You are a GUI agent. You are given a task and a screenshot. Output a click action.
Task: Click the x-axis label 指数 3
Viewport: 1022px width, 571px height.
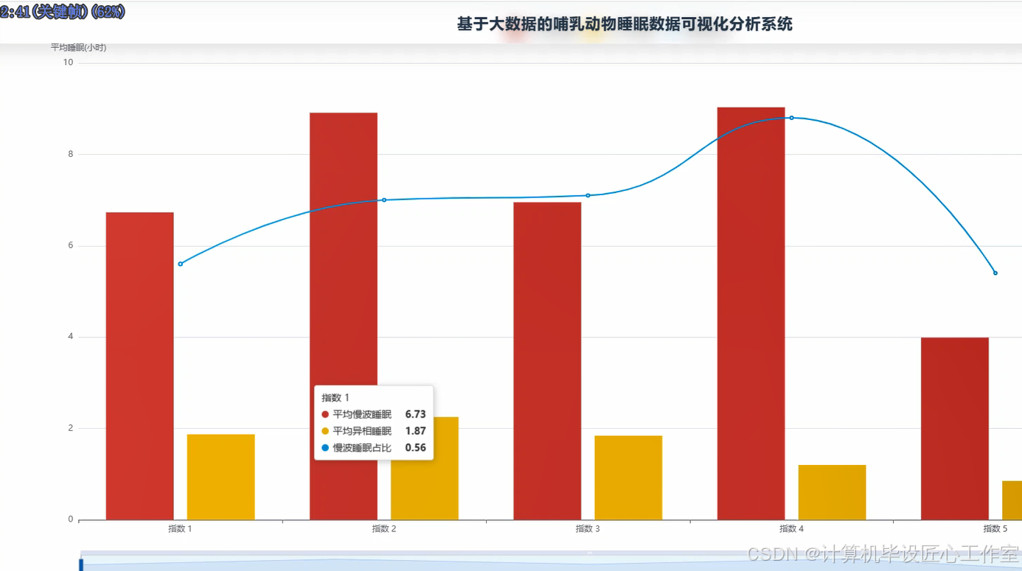[x=588, y=528]
